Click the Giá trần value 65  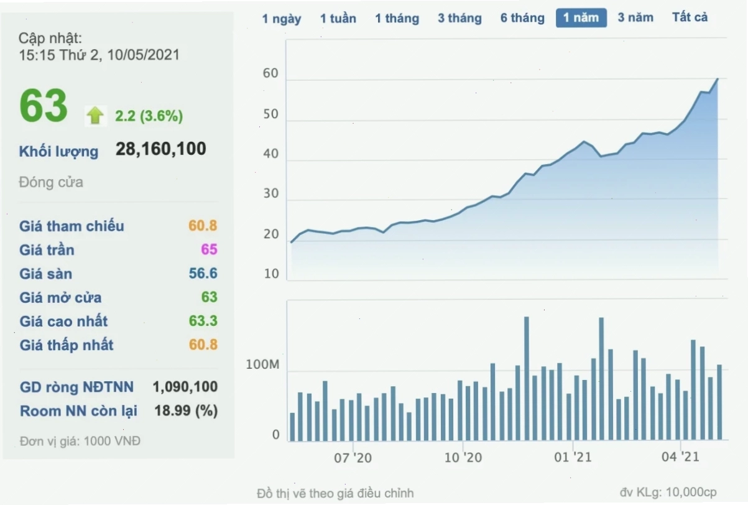[x=209, y=250]
